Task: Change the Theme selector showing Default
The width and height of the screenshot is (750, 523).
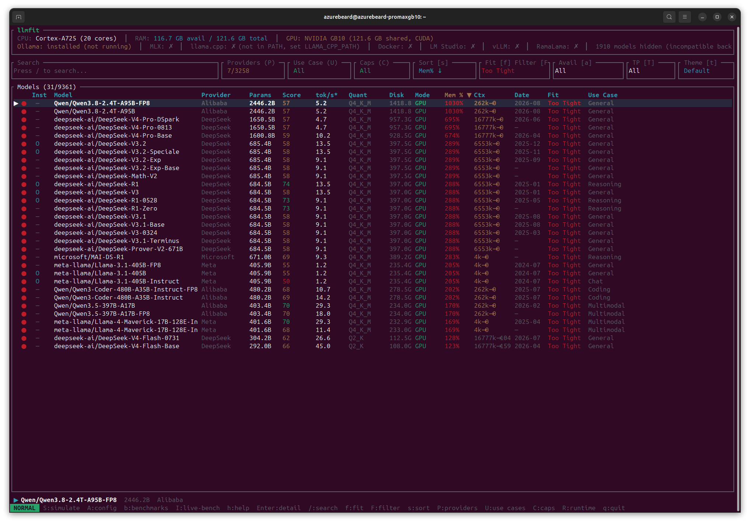Action: coord(706,71)
